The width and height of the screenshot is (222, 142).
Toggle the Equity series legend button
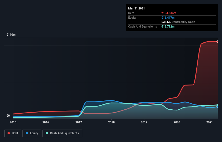tap(32, 133)
